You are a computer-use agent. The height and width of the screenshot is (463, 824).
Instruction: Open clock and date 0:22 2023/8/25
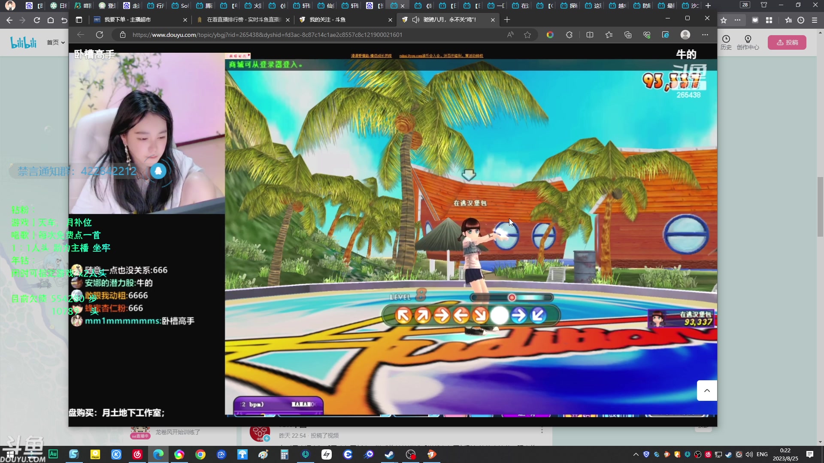(x=785, y=454)
